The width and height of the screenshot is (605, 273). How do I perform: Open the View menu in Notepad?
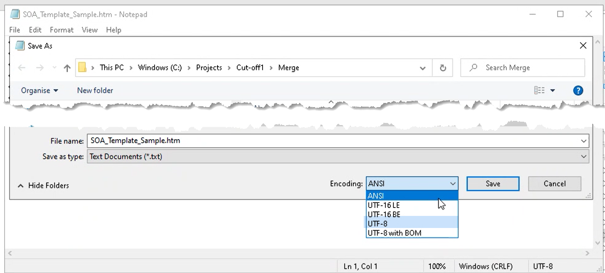click(90, 30)
